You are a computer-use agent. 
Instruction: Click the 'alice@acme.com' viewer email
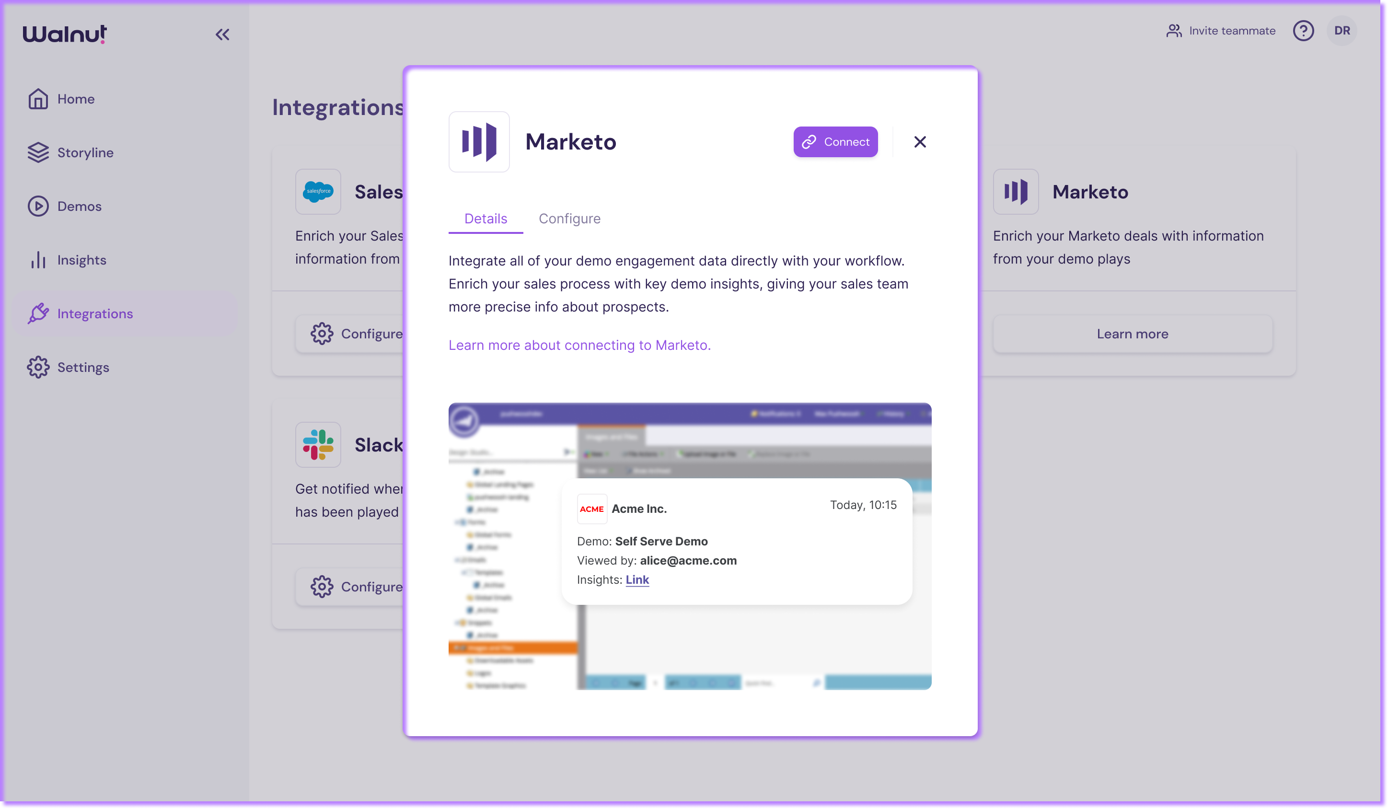tap(688, 561)
